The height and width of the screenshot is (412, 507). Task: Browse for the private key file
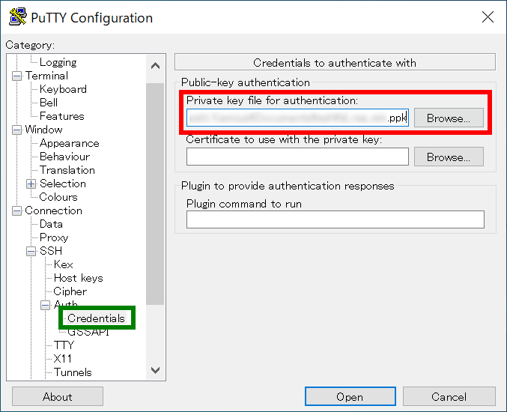click(449, 118)
